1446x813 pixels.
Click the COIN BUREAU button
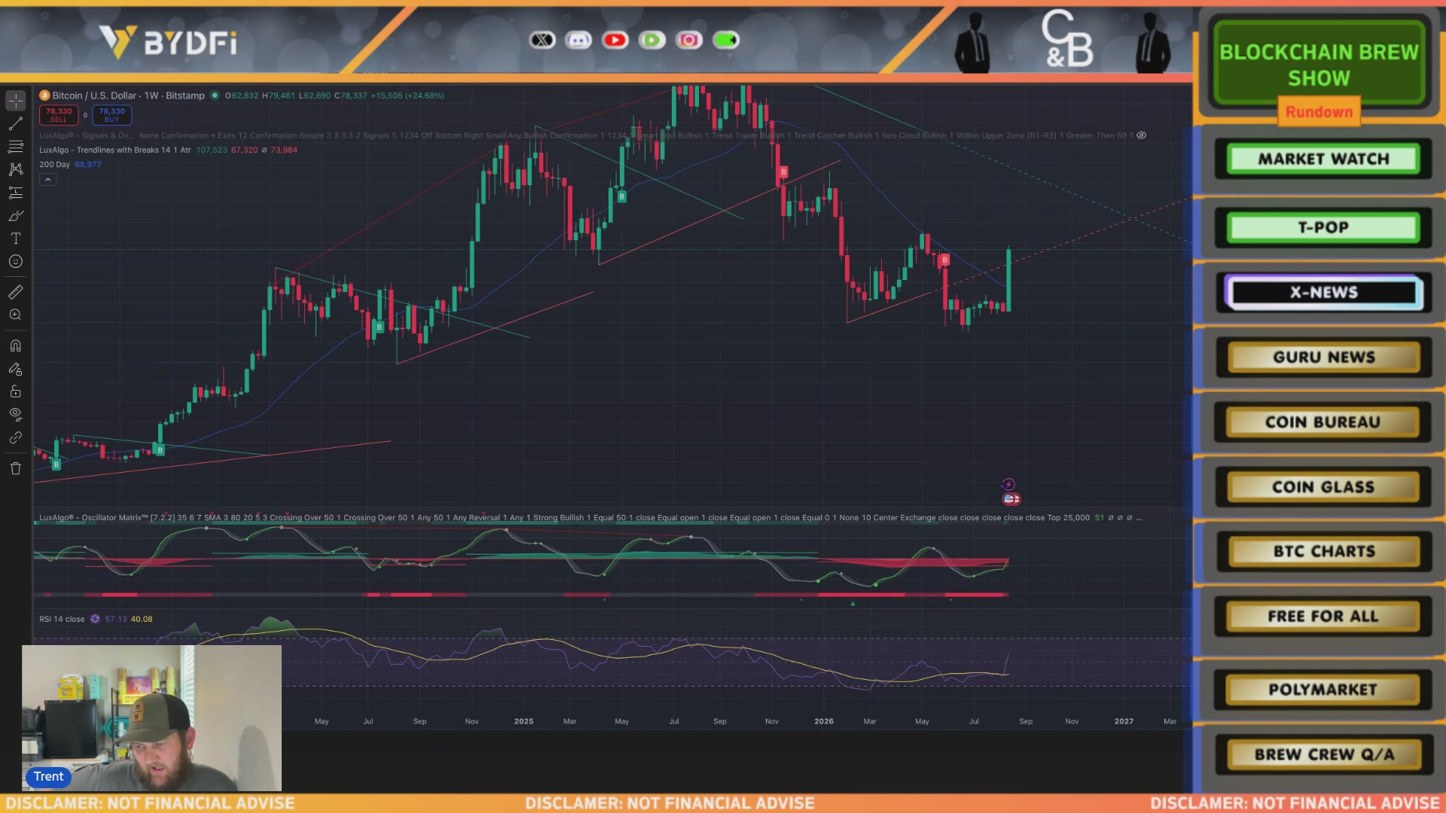click(x=1323, y=422)
